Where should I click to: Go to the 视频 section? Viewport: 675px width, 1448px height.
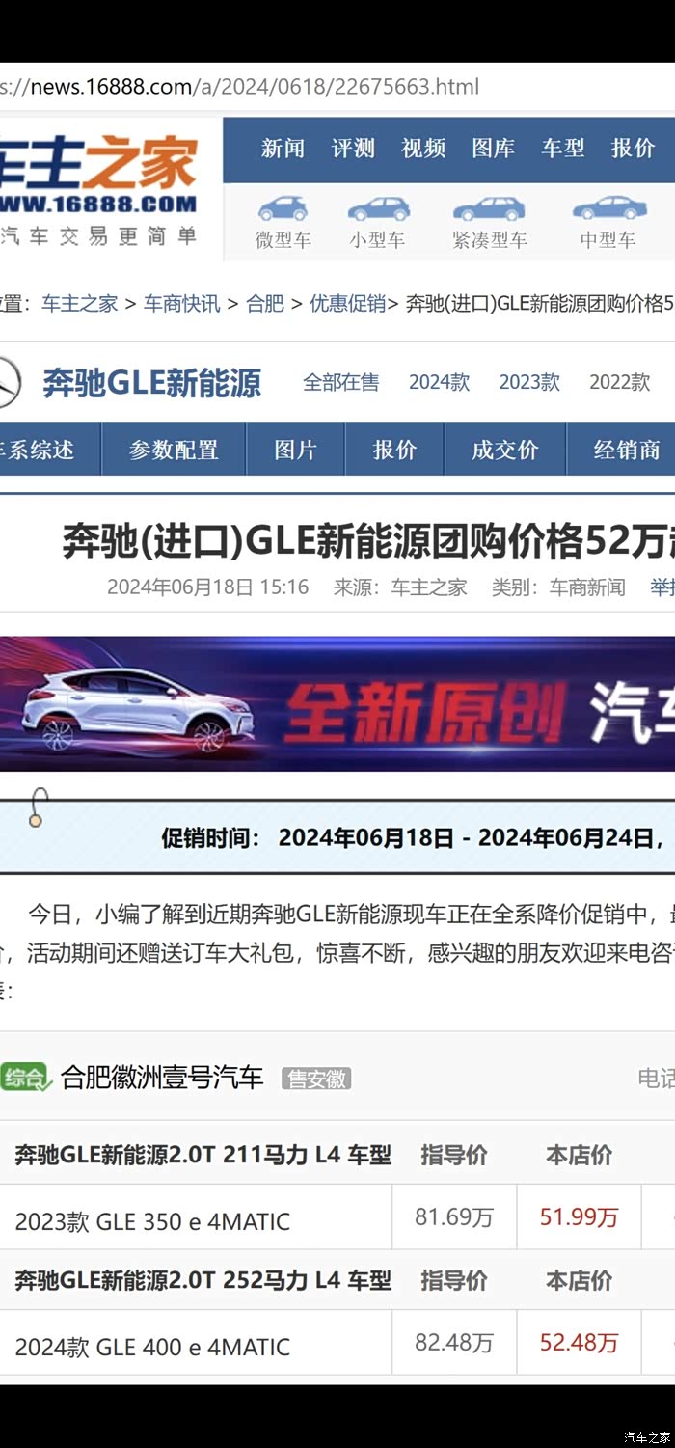click(423, 149)
